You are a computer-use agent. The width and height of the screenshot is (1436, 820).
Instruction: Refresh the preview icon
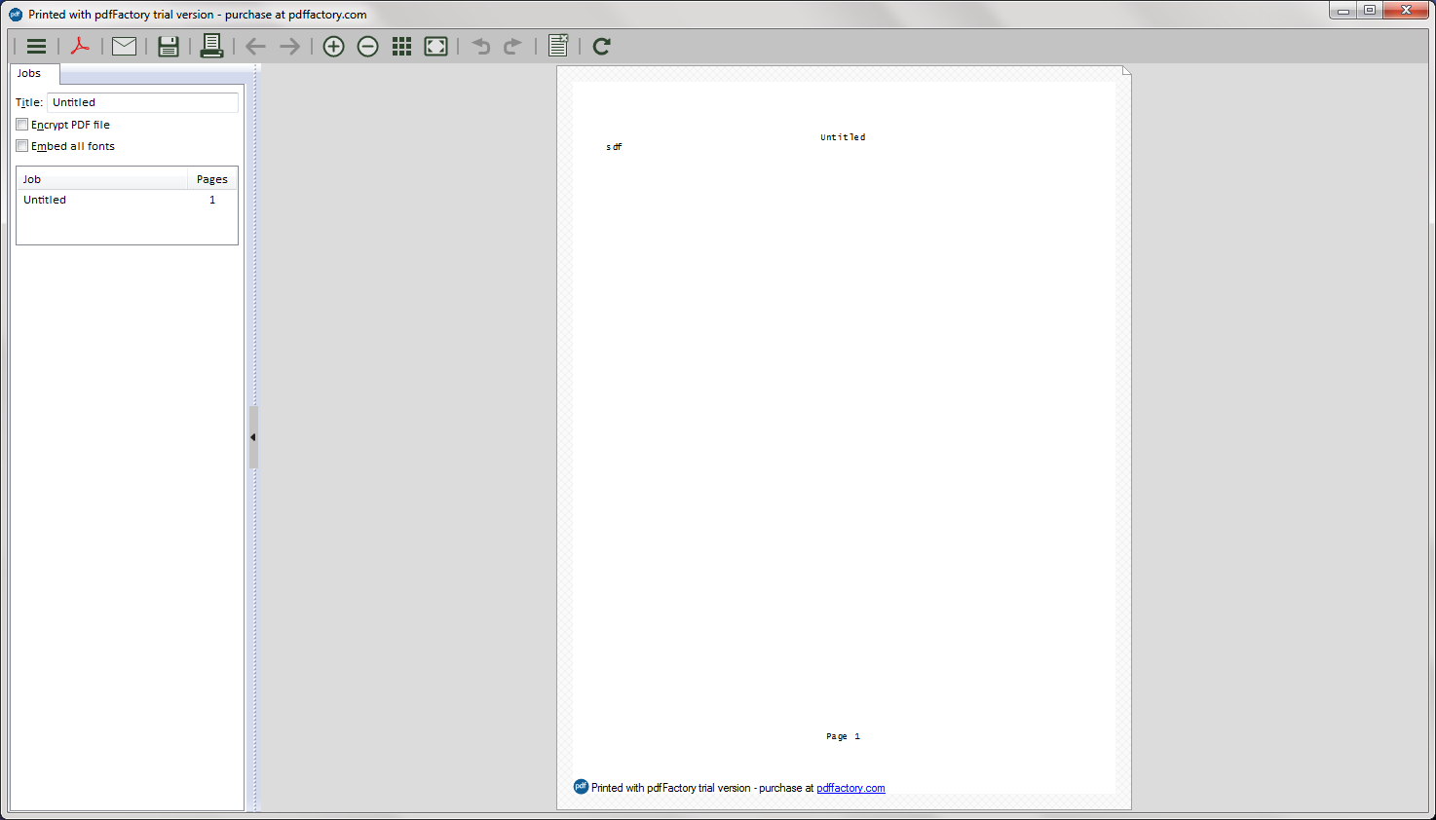coord(602,46)
